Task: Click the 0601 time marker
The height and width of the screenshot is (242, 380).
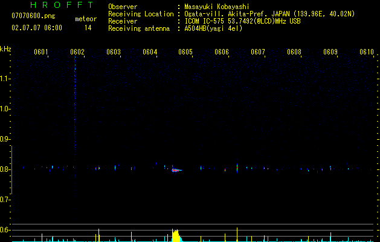Action: (41, 52)
